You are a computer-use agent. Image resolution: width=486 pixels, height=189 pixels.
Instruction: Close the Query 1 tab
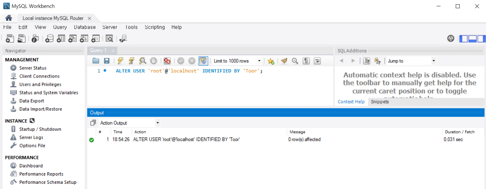coord(113,51)
